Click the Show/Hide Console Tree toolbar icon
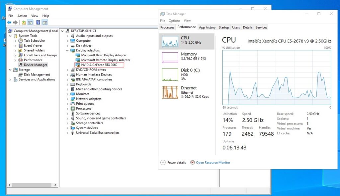The width and height of the screenshot is (340, 196). pyautogui.click(x=30, y=23)
